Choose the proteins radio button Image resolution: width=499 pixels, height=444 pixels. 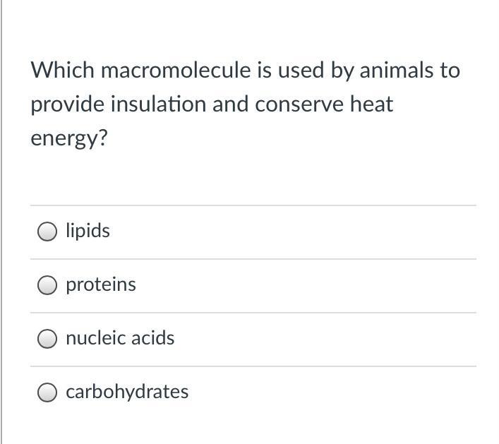(47, 285)
